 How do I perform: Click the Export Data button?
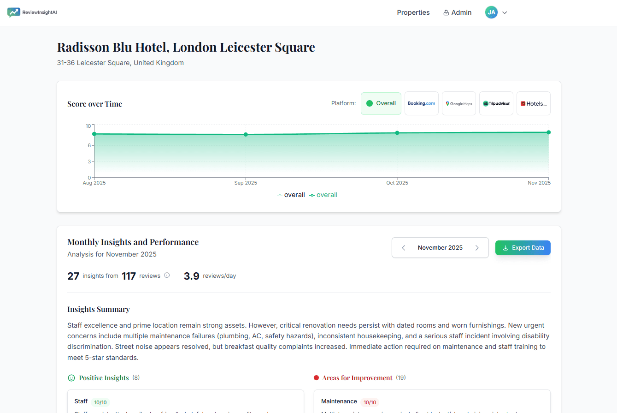click(523, 247)
